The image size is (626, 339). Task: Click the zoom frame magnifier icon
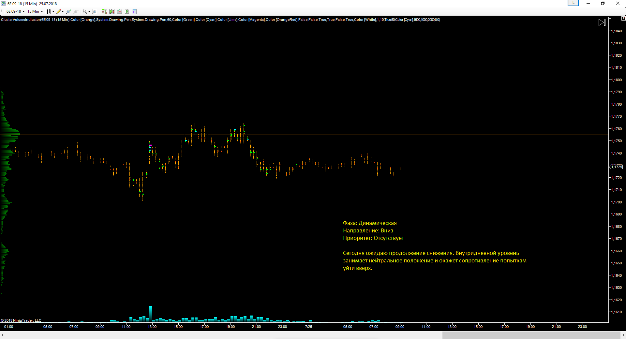(x=95, y=11)
